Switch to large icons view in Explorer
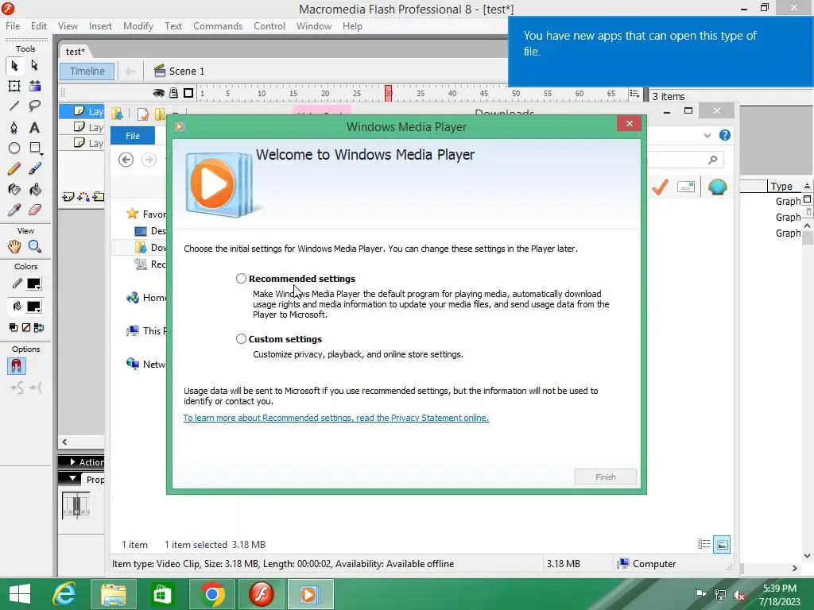The width and height of the screenshot is (814, 610). (x=722, y=544)
